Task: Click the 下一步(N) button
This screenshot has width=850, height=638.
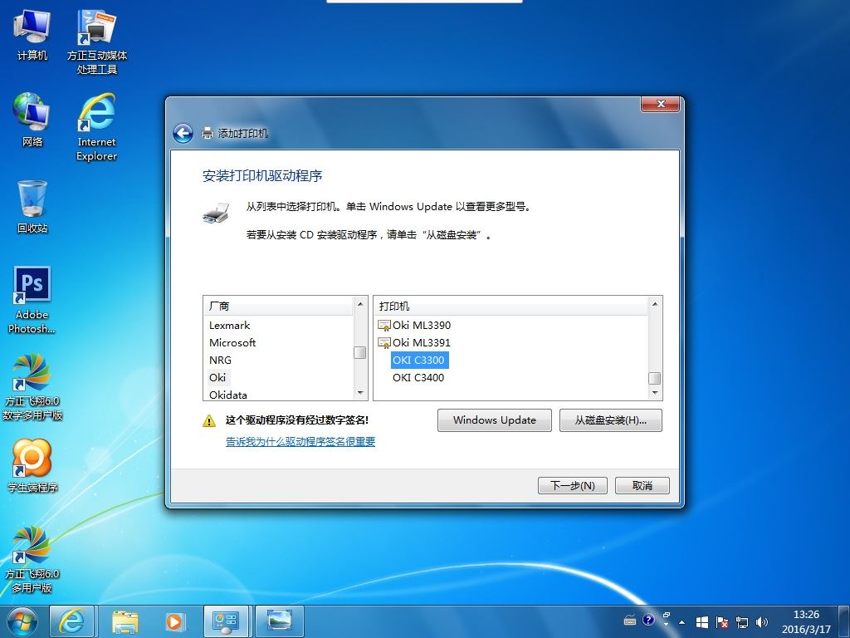Action: [x=573, y=485]
